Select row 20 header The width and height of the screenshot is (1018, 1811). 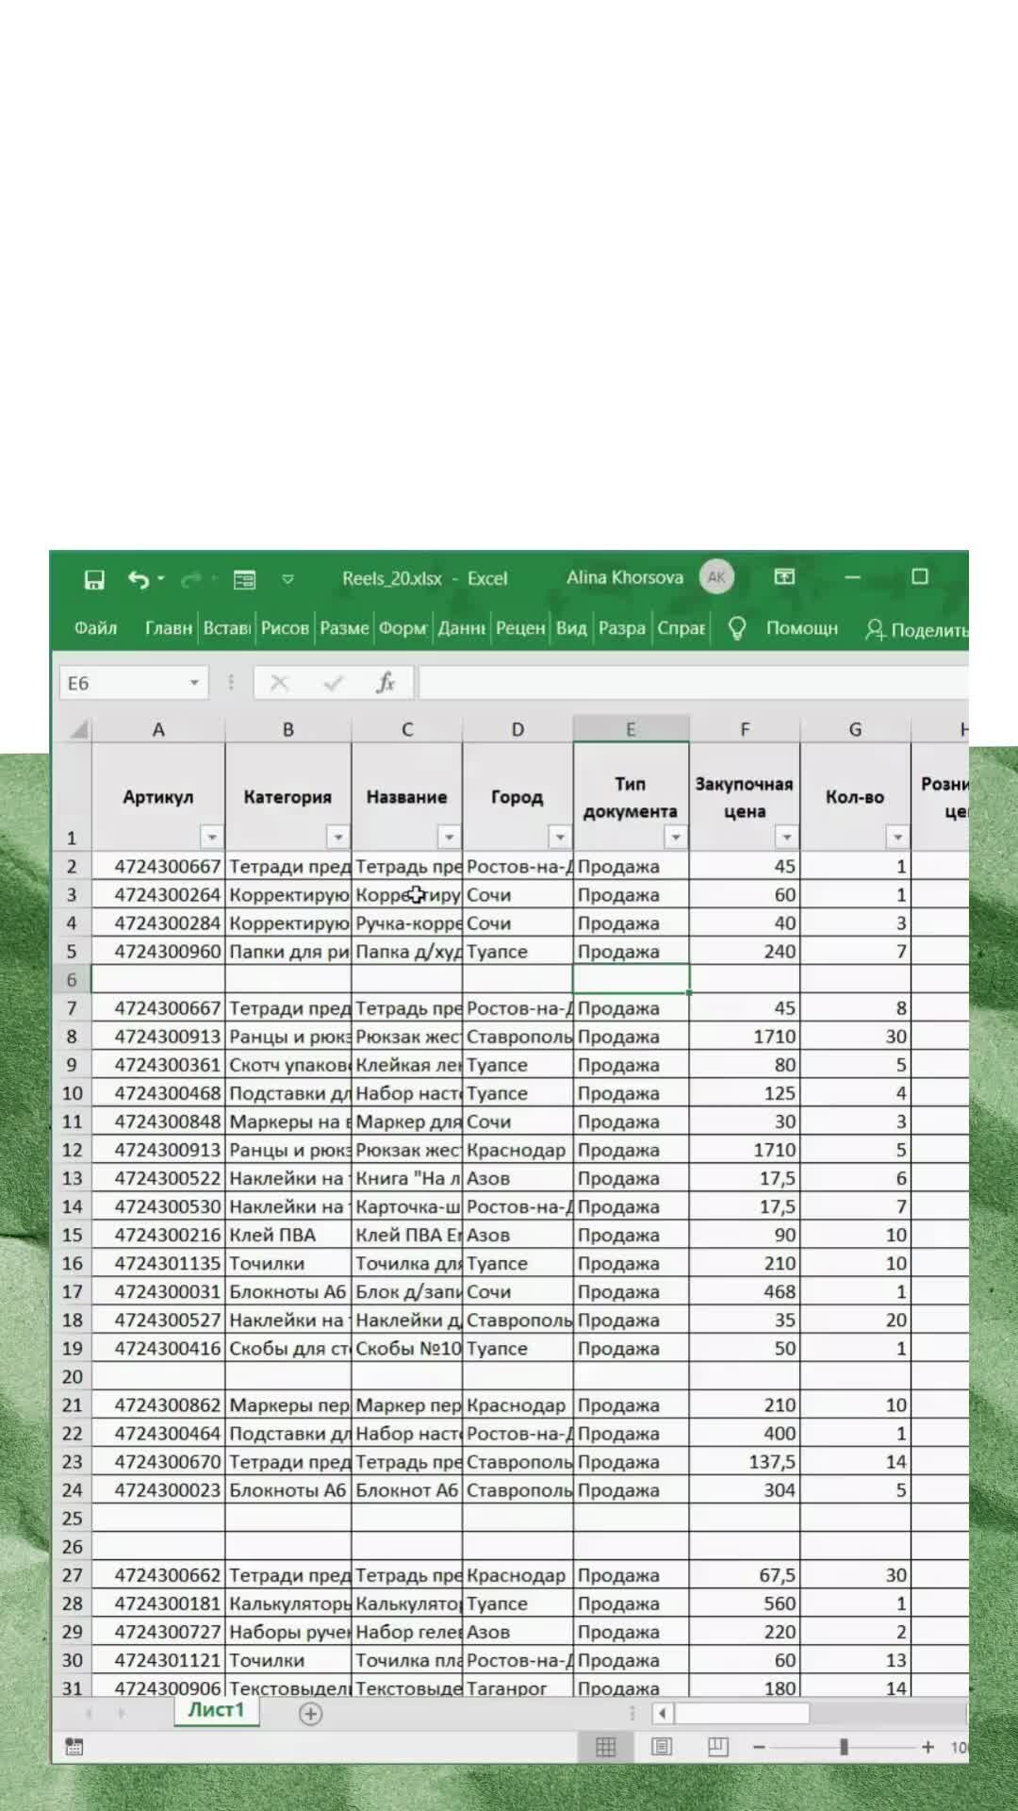point(72,1377)
